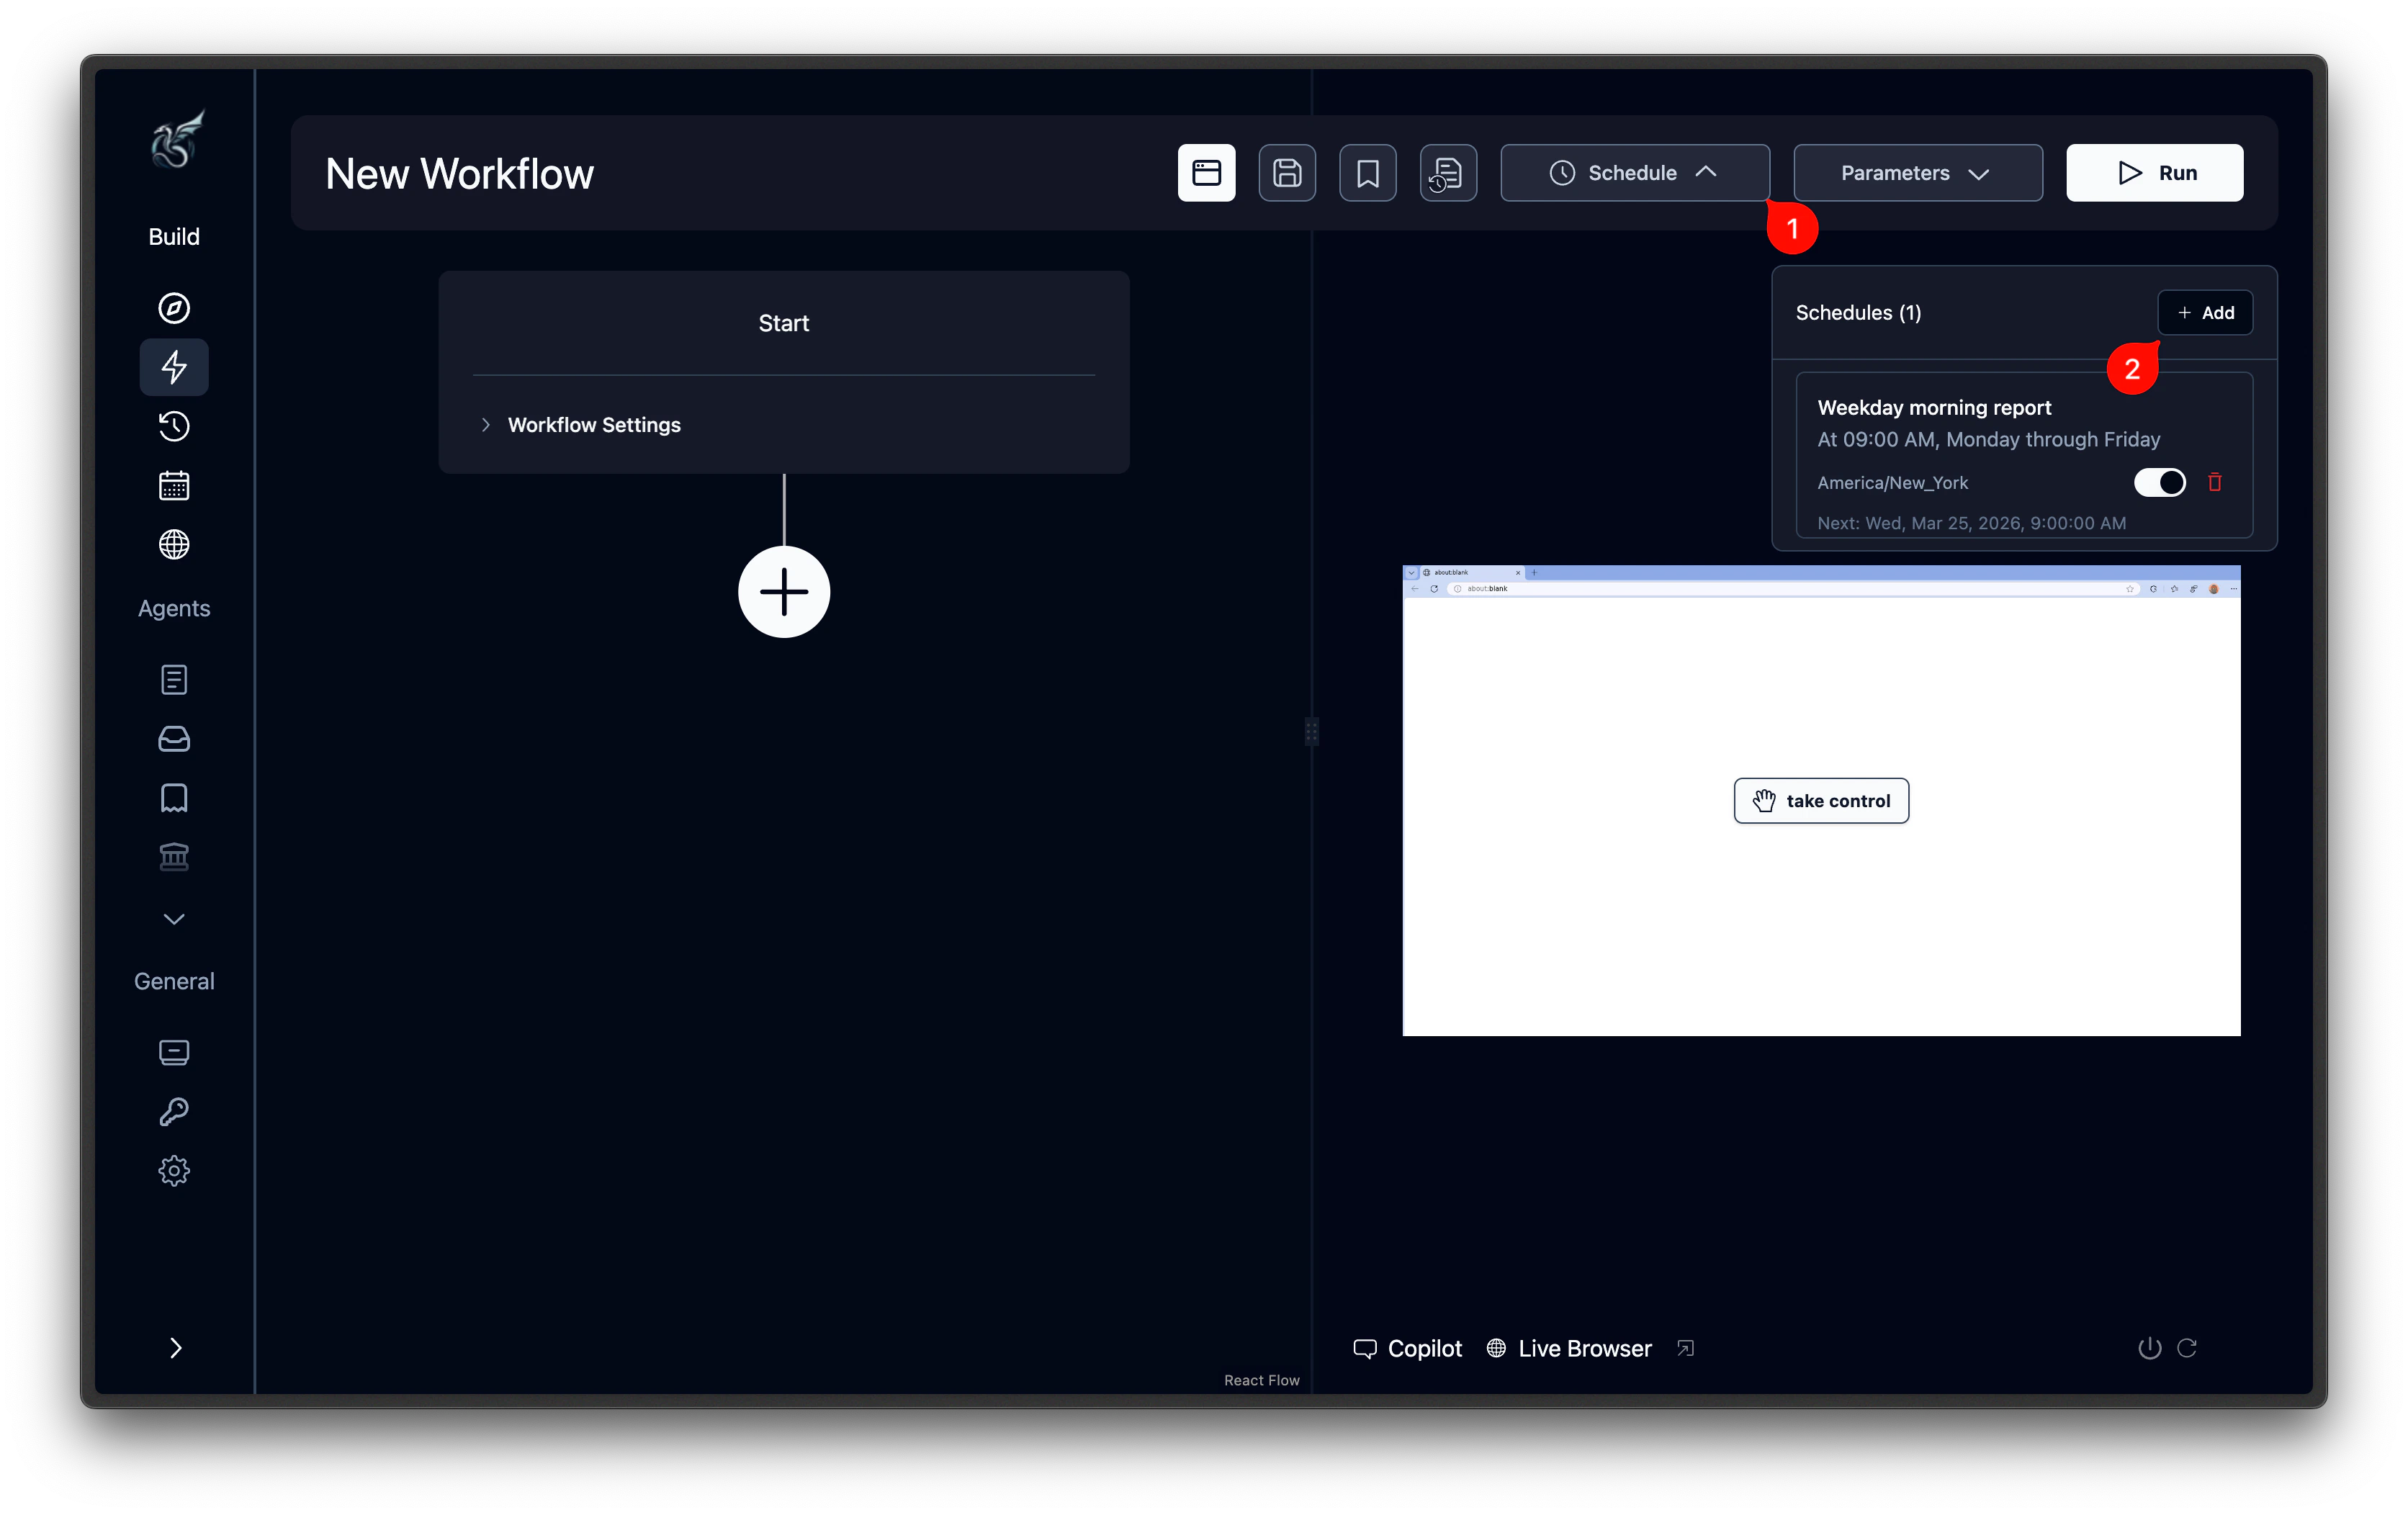The width and height of the screenshot is (2408, 1515).
Task: Refresh the Live Browser session
Action: (2188, 1348)
